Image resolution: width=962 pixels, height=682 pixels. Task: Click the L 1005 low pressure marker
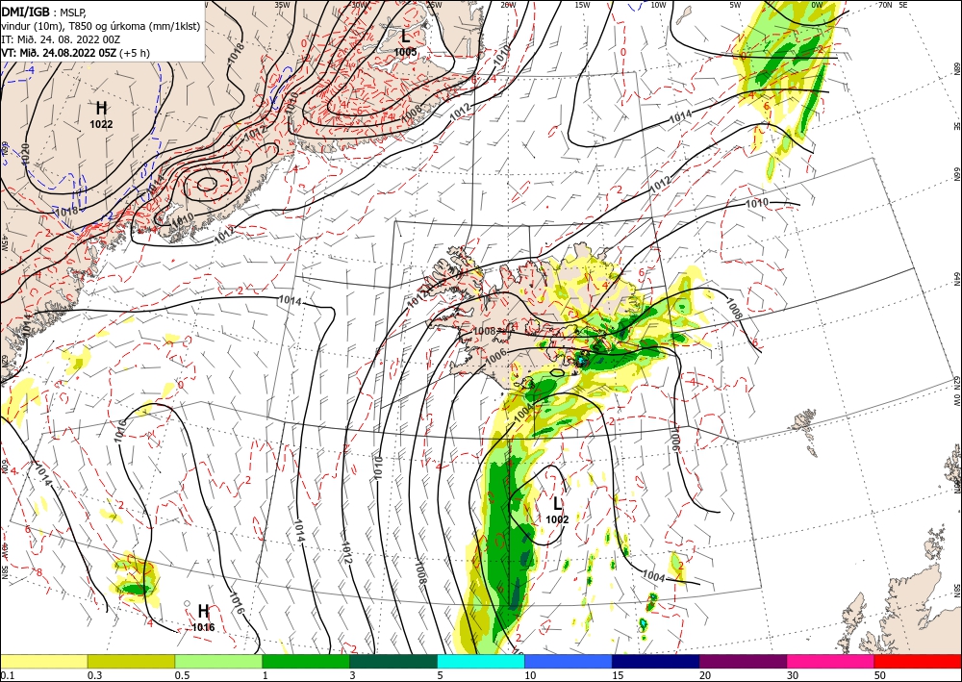406,42
